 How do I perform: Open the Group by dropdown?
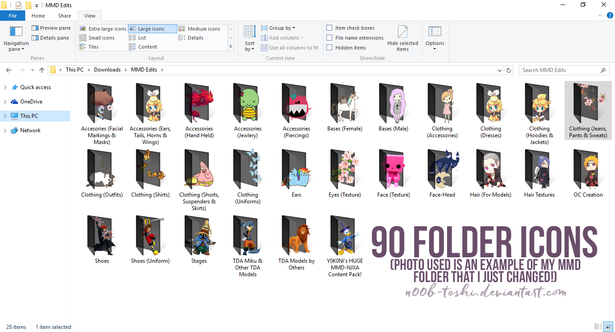pos(278,27)
